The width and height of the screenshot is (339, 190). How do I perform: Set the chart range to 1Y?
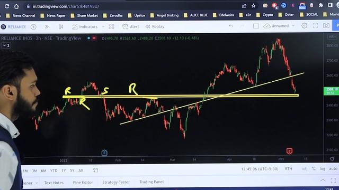[x=64, y=170]
